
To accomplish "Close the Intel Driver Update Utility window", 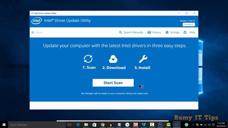I will (x=195, y=13).
